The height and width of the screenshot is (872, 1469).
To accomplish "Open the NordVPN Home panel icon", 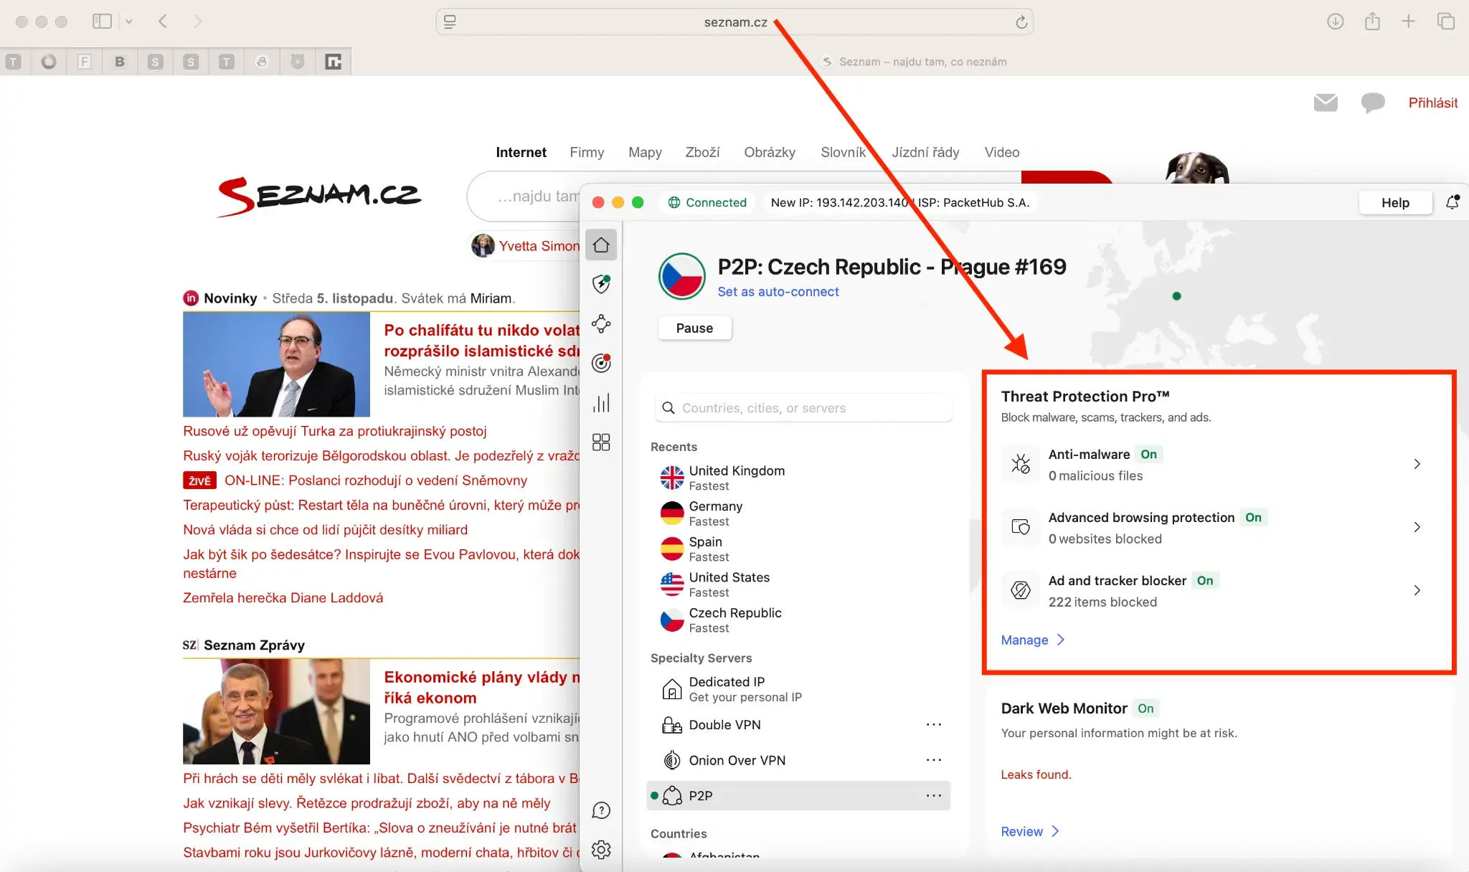I will [x=601, y=245].
